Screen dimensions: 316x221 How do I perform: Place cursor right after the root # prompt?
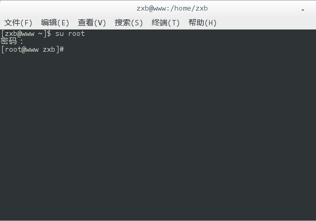tap(65, 49)
